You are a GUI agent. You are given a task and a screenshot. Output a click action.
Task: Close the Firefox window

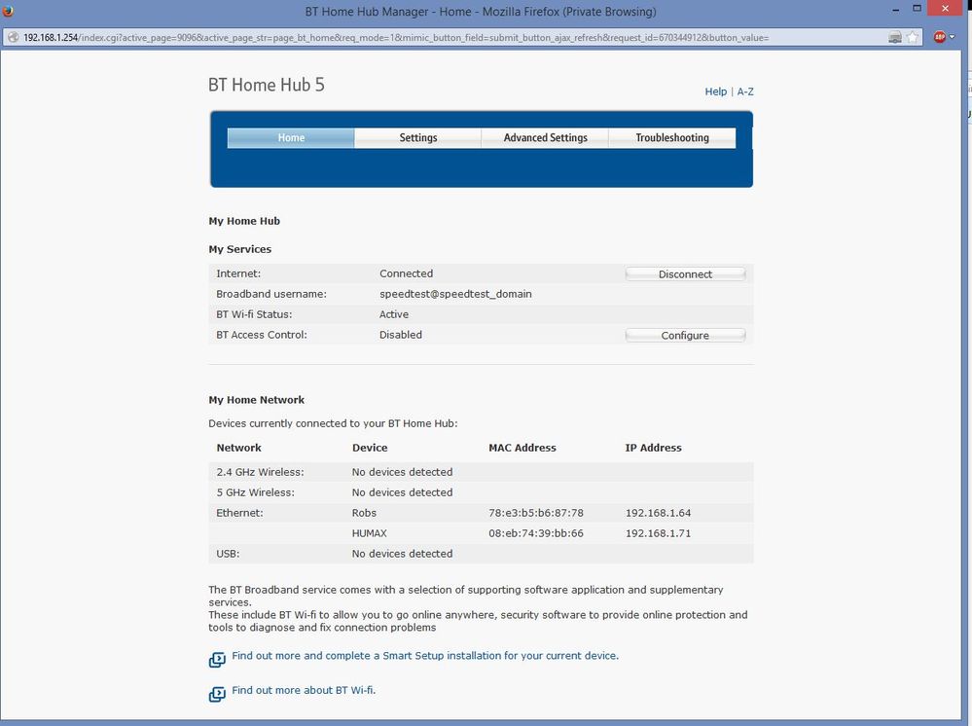[x=945, y=9]
